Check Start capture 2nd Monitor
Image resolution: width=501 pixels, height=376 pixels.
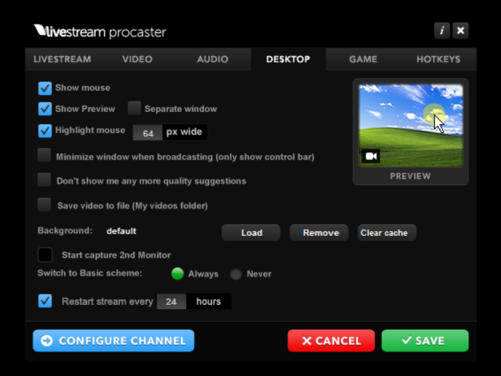coord(45,255)
